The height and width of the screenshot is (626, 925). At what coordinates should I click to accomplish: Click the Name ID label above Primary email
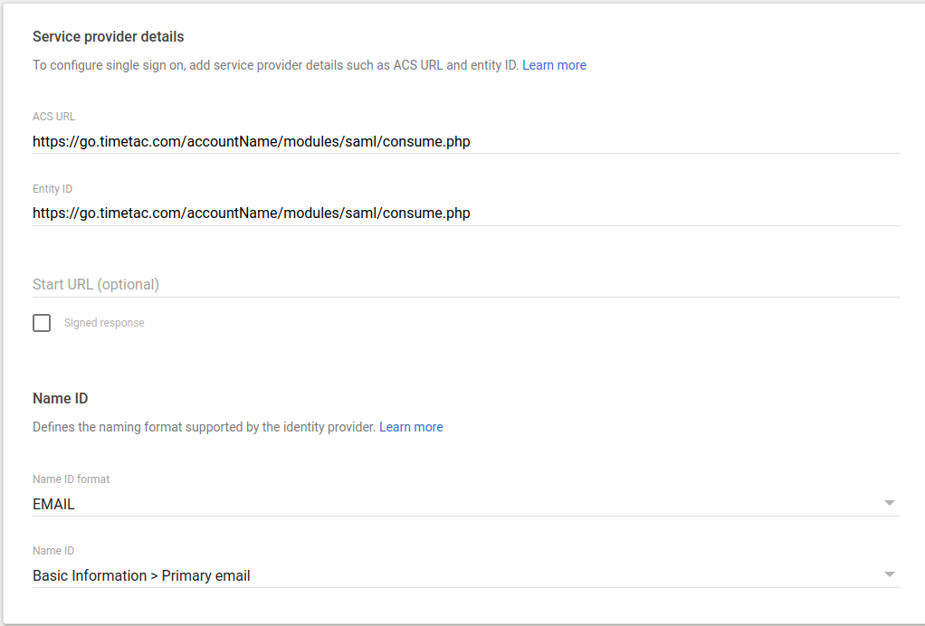coord(53,550)
